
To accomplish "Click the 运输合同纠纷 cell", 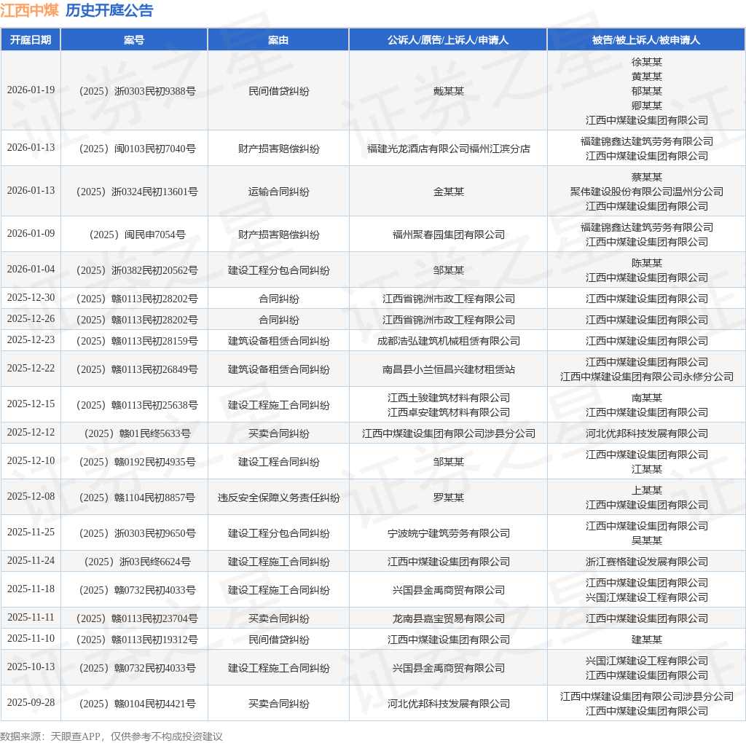I will tap(279, 192).
